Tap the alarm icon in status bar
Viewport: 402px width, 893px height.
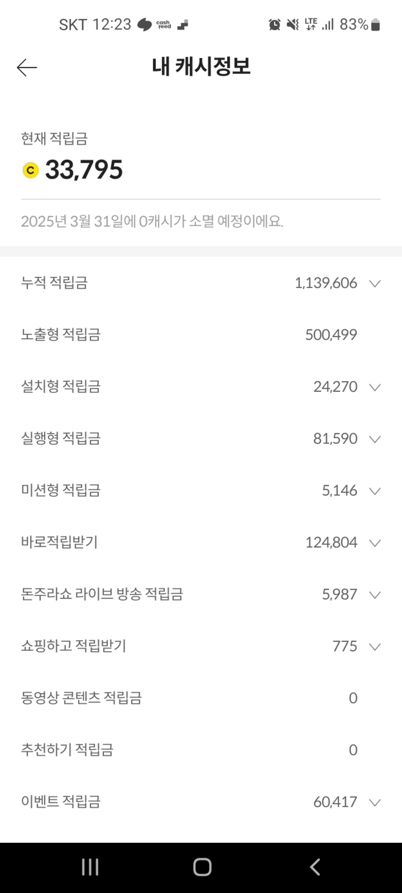point(275,24)
